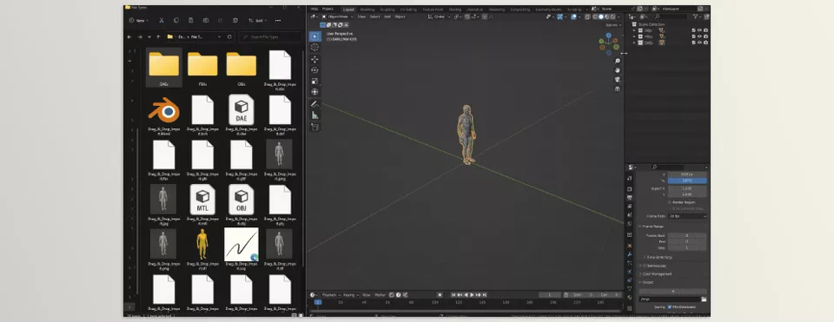834x322 pixels.
Task: Select the Scale tool in viewport toolbar
Action: point(314,82)
